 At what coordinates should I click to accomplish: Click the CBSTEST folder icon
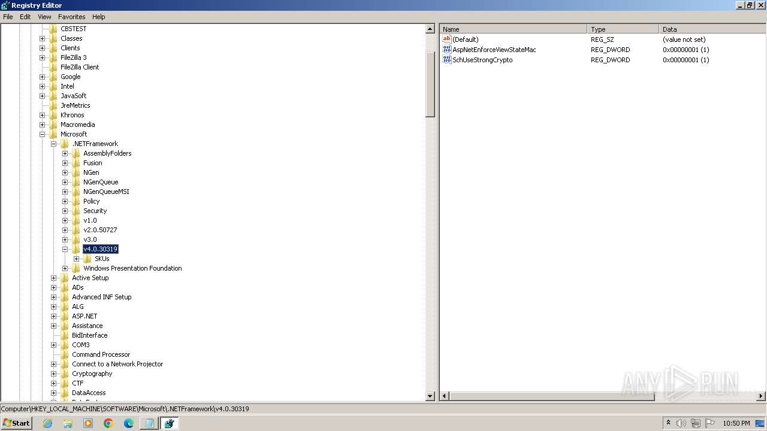pos(53,29)
